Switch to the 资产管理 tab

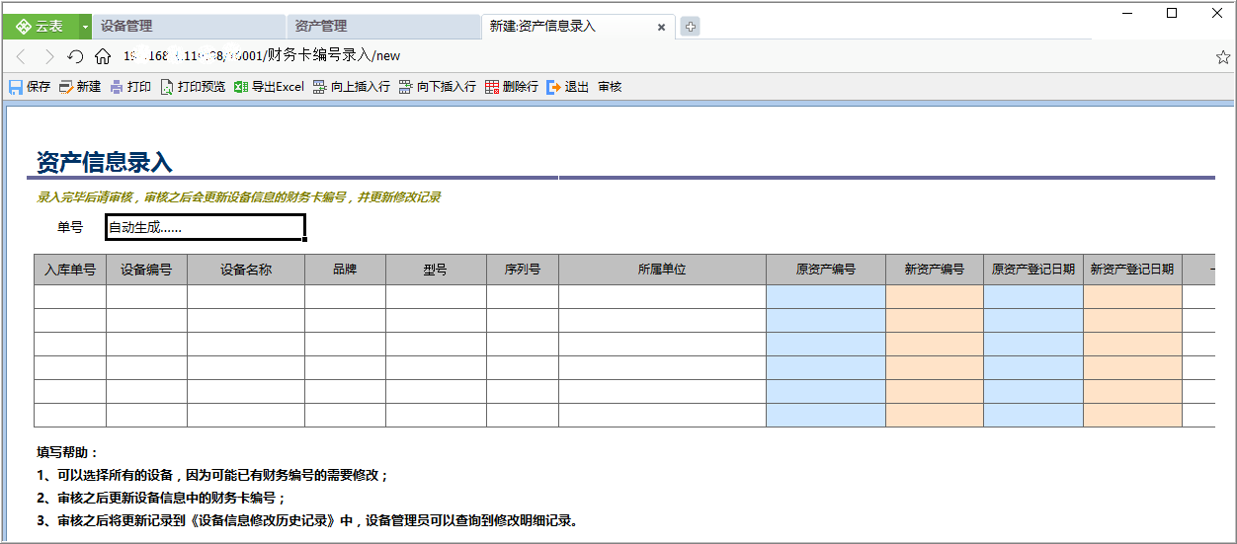pyautogui.click(x=382, y=27)
